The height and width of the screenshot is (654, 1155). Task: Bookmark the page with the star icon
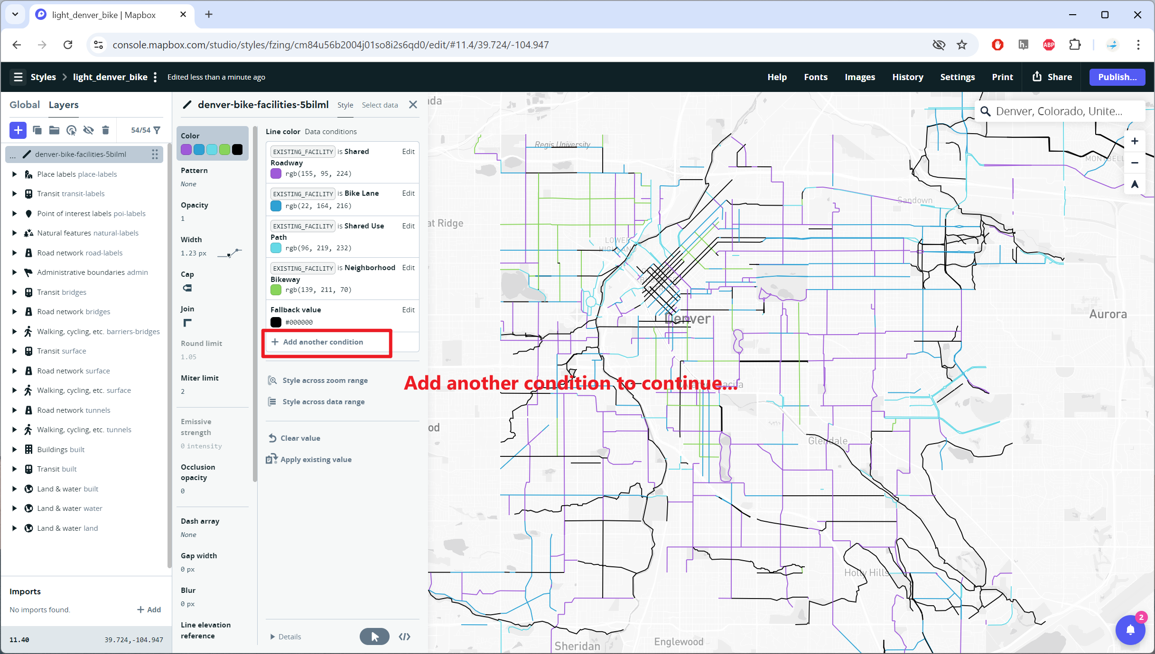pos(962,45)
